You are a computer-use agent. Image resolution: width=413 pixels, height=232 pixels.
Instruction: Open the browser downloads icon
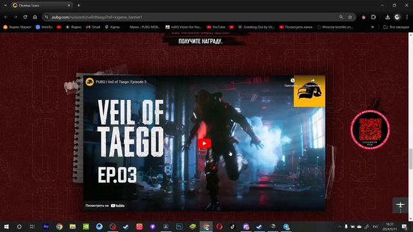tap(387, 17)
